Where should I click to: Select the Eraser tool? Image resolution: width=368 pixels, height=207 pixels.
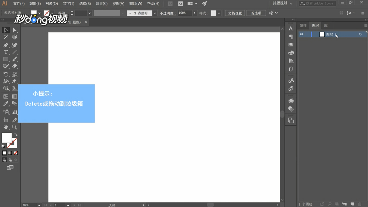15,66
